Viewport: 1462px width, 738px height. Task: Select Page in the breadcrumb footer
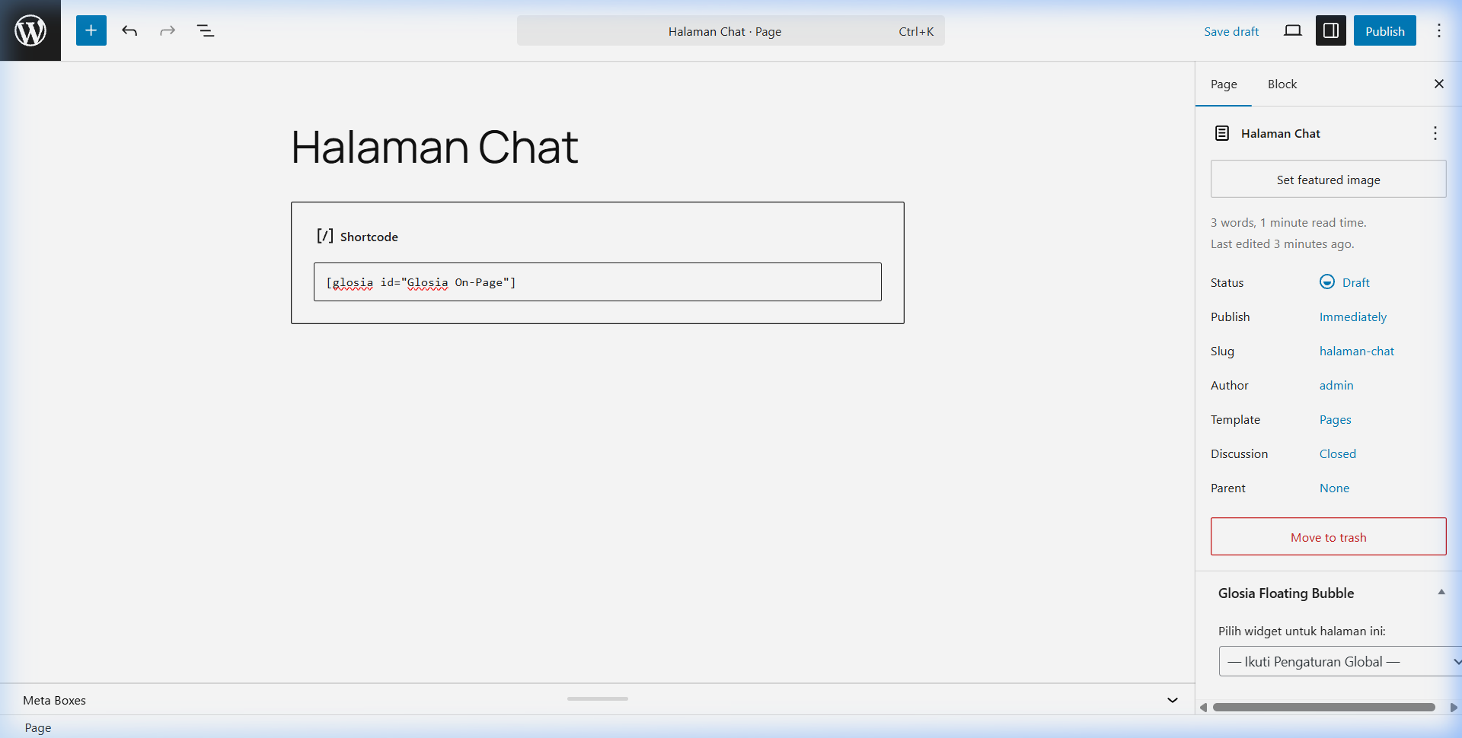[38, 727]
